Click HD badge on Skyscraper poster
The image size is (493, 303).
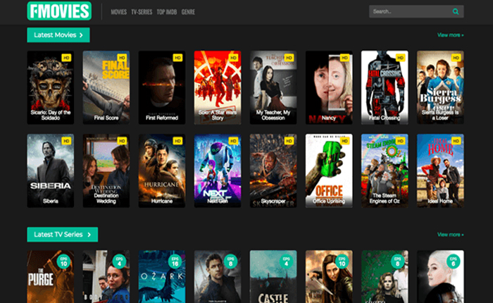(x=289, y=141)
